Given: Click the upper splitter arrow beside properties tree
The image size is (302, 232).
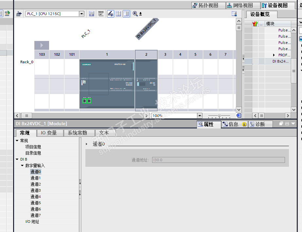Looking at the screenshot, I should (80, 183).
